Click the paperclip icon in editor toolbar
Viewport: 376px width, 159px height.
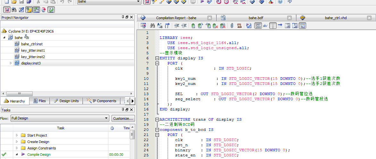point(232,26)
